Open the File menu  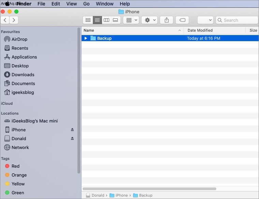41,4
